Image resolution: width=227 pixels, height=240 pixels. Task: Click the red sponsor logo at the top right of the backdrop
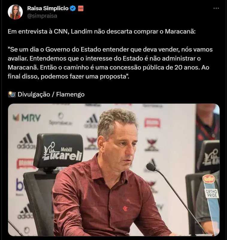pyautogui.click(x=152, y=123)
